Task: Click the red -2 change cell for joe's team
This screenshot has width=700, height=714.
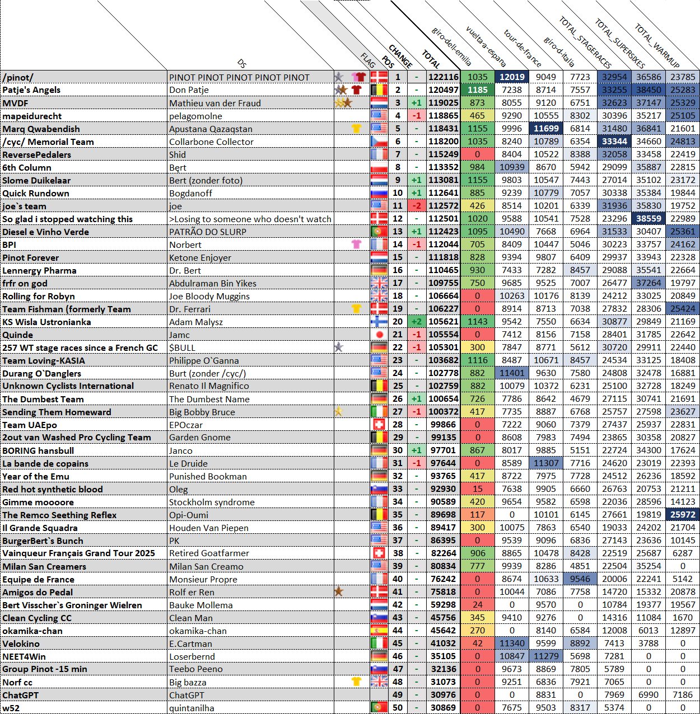Action: coord(416,206)
